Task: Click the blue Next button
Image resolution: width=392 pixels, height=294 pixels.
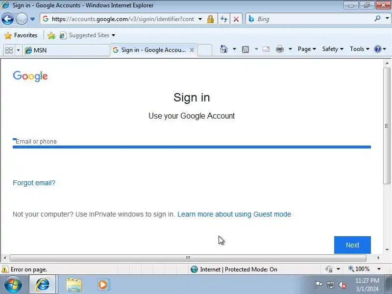Action: pyautogui.click(x=352, y=245)
